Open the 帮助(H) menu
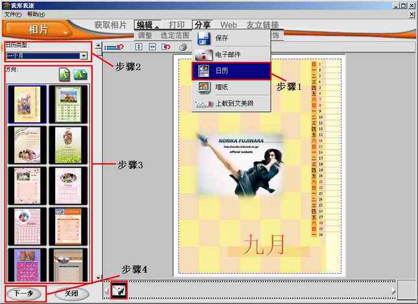This screenshot has width=418, height=304. coord(36,14)
